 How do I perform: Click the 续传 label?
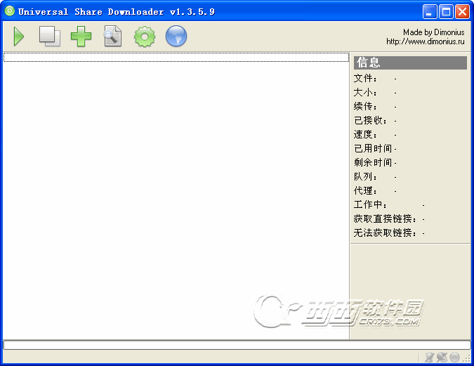click(x=365, y=107)
